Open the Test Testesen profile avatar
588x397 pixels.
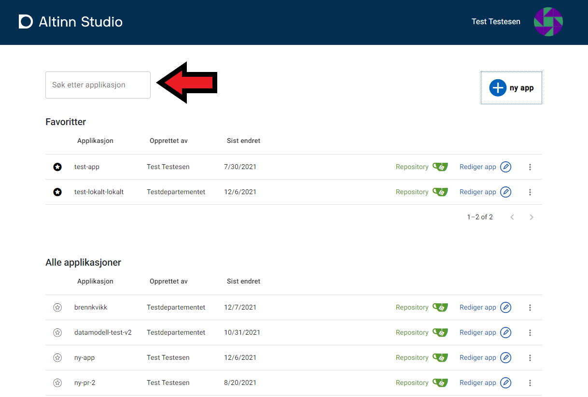point(548,22)
